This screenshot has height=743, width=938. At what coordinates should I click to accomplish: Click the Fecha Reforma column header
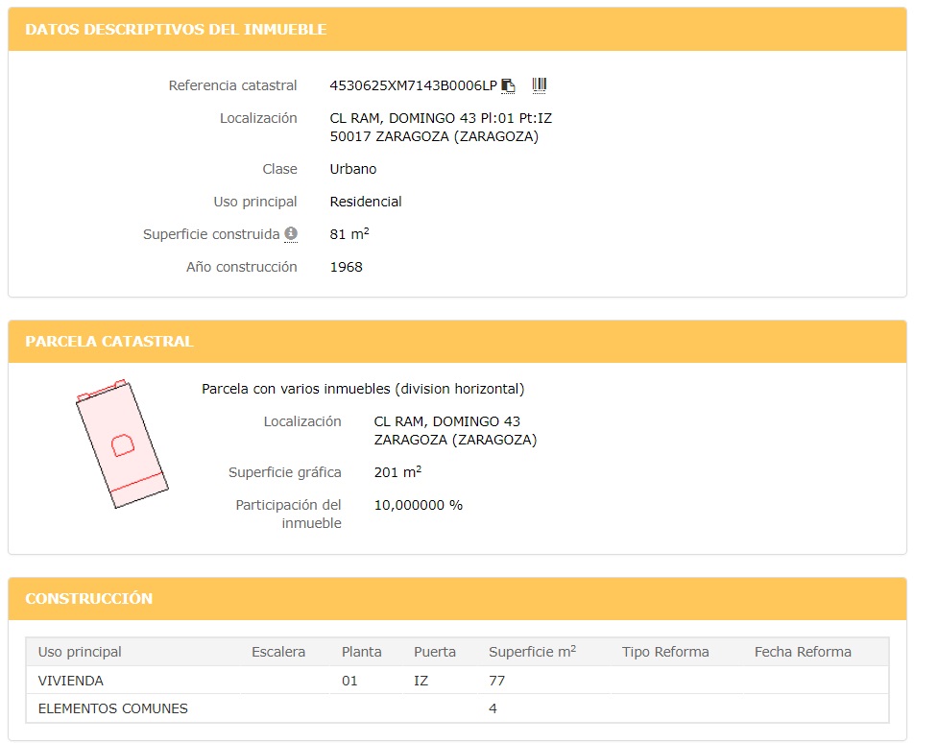tap(803, 652)
